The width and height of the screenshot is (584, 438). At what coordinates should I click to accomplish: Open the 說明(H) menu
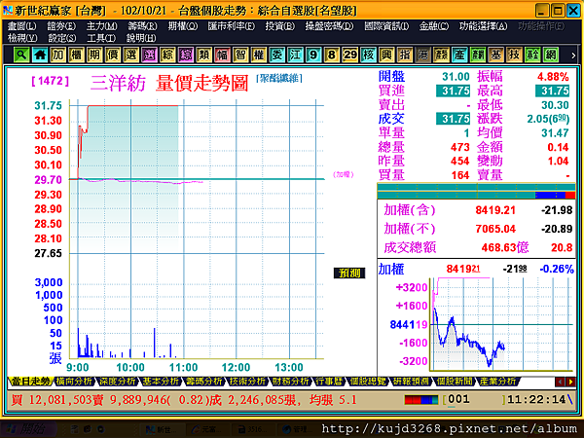point(141,38)
